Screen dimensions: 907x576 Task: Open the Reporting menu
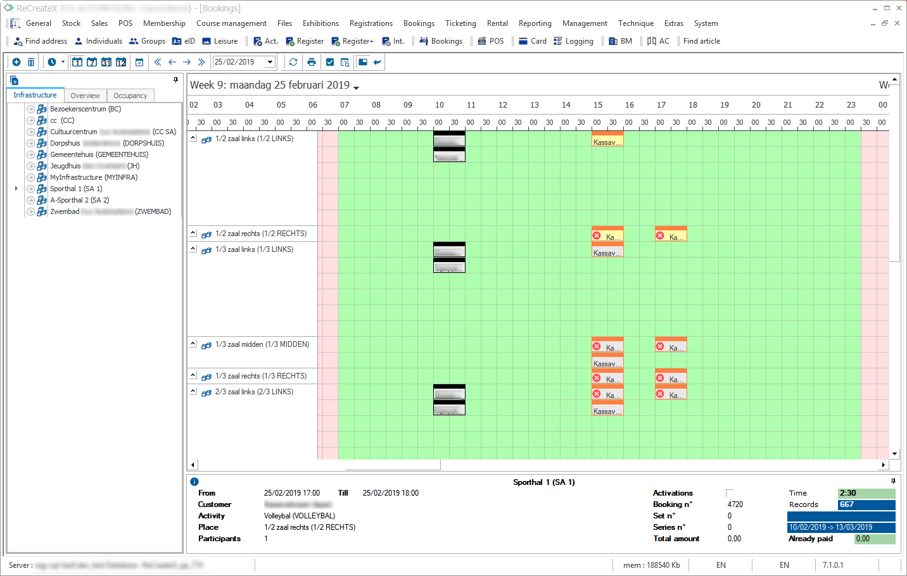[x=535, y=23]
